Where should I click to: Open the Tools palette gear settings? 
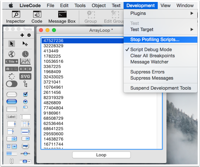[29, 35]
